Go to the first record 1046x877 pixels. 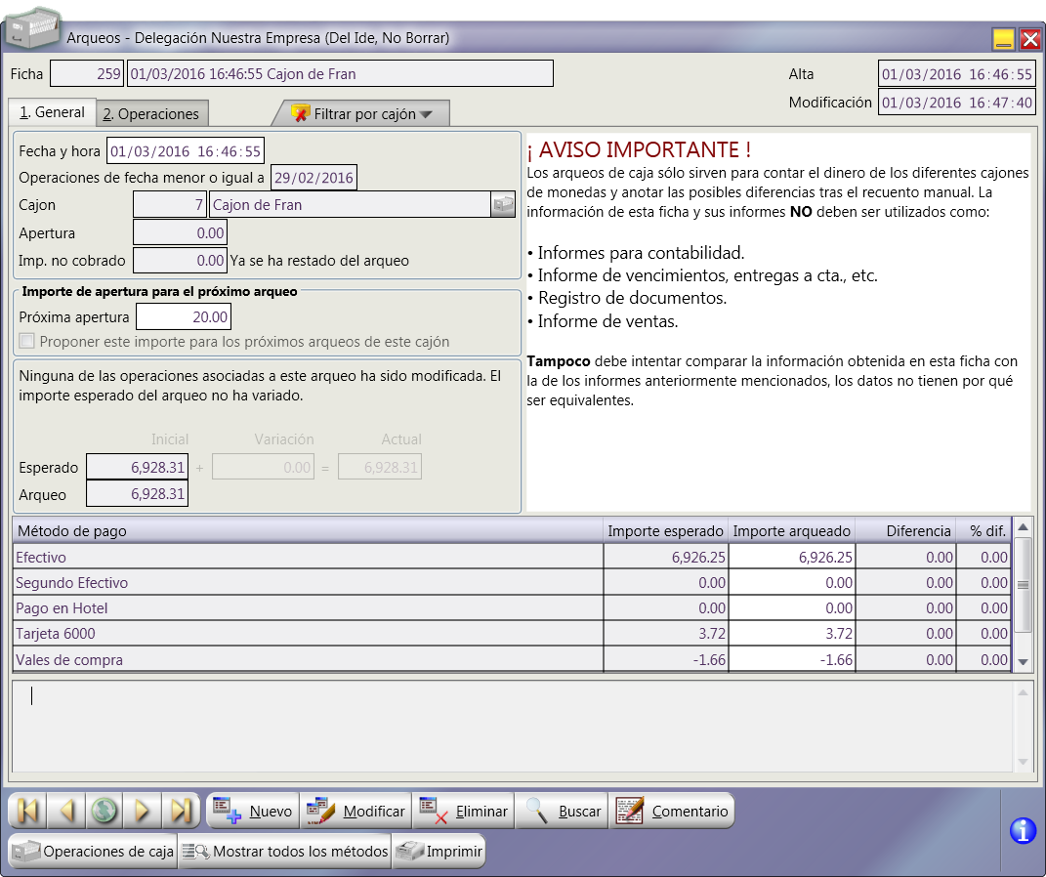click(28, 811)
